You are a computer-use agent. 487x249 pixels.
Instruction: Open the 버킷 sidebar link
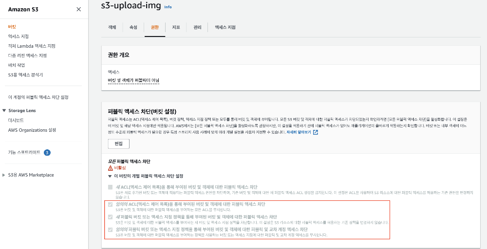coord(12,27)
